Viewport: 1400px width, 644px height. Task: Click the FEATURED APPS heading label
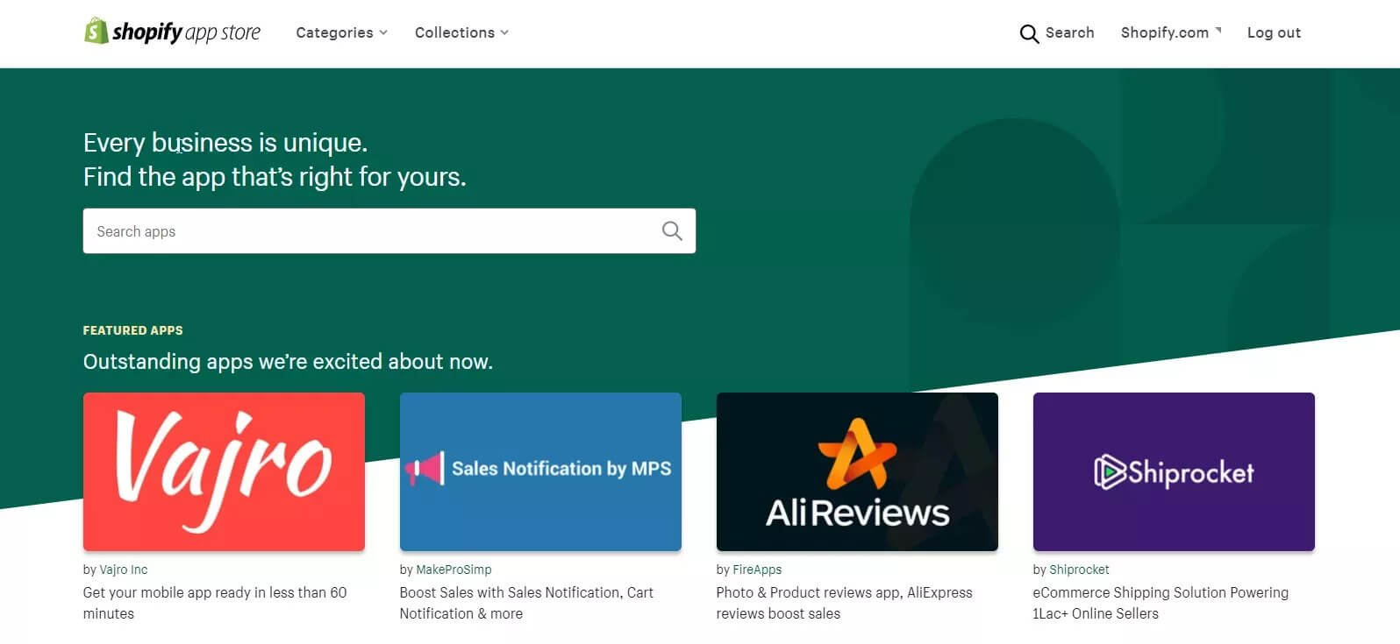point(133,330)
